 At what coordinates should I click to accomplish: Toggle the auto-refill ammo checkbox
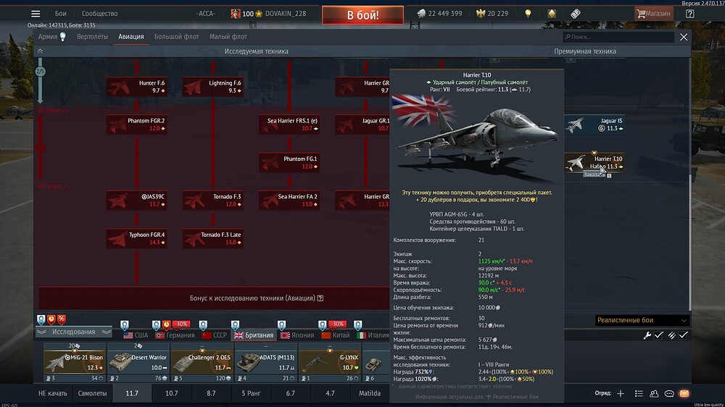coord(684,335)
